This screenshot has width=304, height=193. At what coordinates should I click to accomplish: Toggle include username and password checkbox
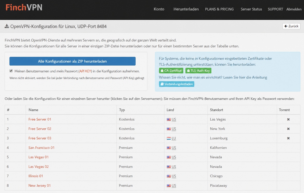11,71
